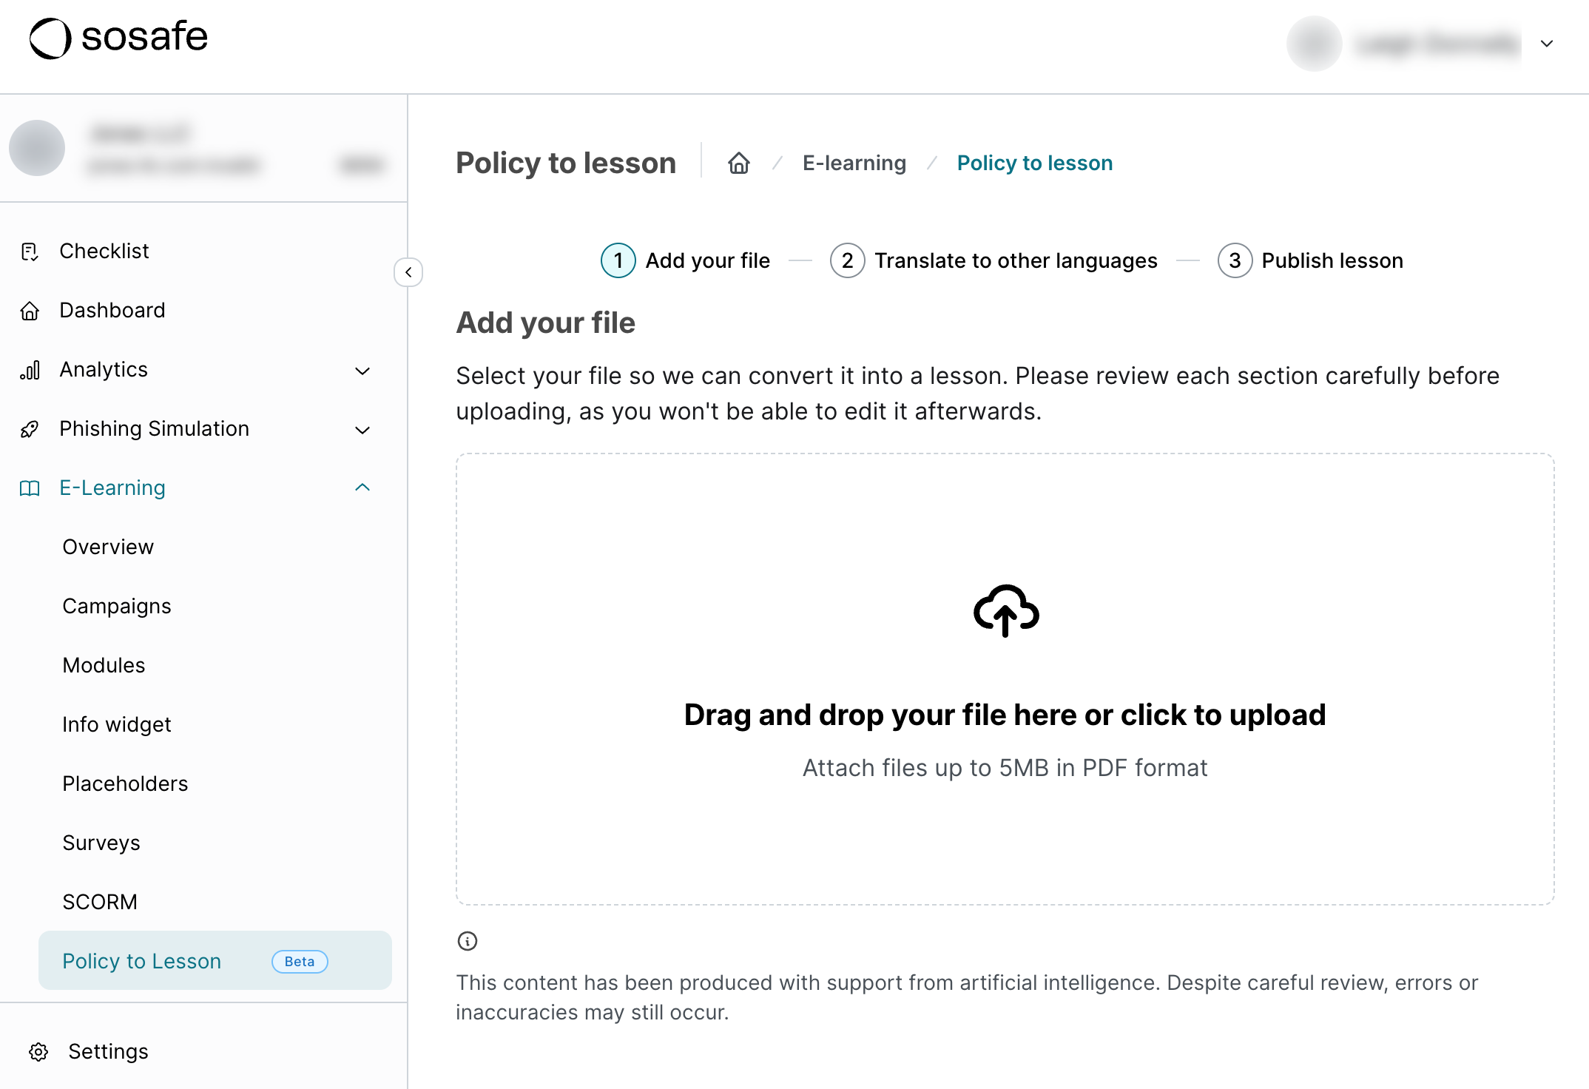
Task: Collapse the E-Learning section chevron
Action: (x=362, y=488)
